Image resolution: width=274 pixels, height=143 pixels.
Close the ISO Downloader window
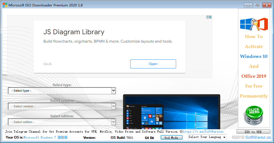pos(267,5)
